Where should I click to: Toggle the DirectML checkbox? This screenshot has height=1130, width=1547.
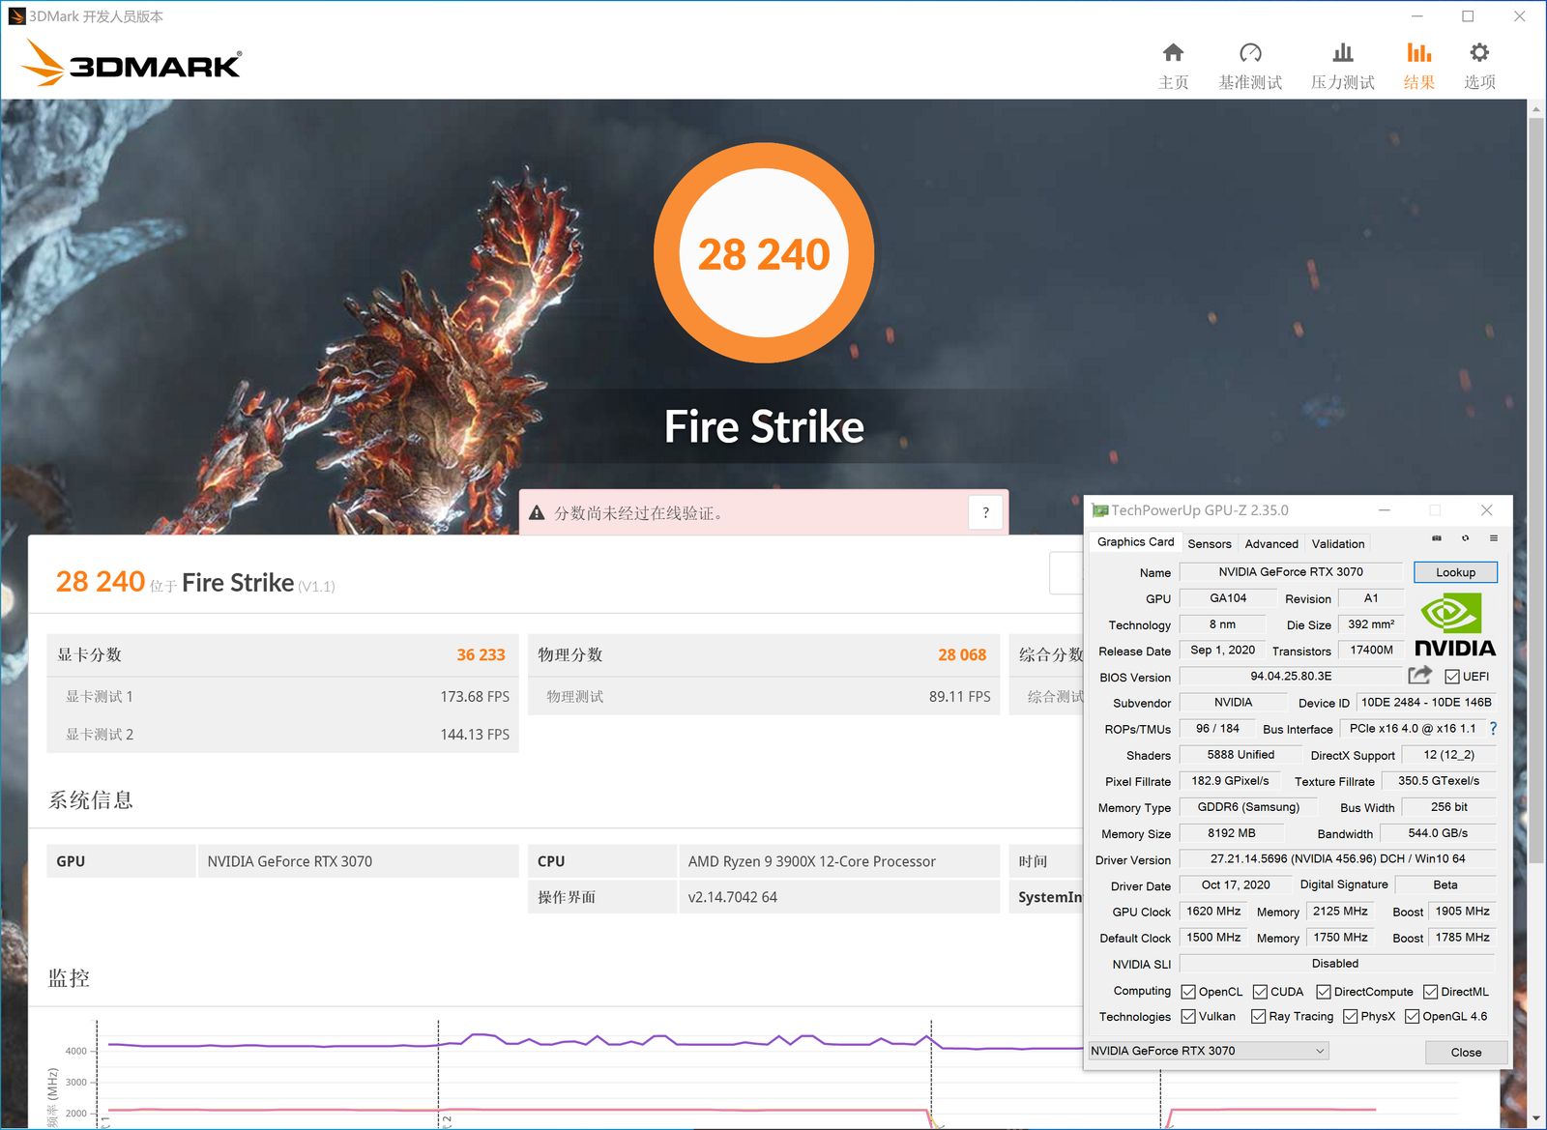(1430, 992)
